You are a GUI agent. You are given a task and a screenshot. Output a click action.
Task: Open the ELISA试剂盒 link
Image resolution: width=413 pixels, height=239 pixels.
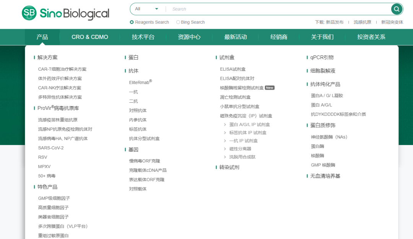[233, 69]
